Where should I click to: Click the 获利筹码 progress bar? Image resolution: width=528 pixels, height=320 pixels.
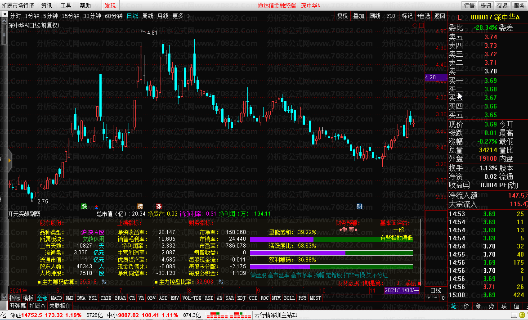(x=331, y=266)
